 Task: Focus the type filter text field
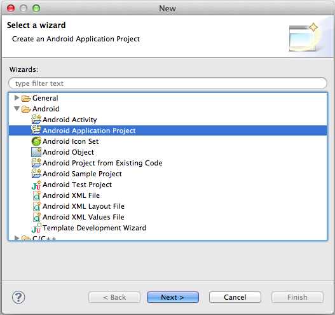(168, 83)
